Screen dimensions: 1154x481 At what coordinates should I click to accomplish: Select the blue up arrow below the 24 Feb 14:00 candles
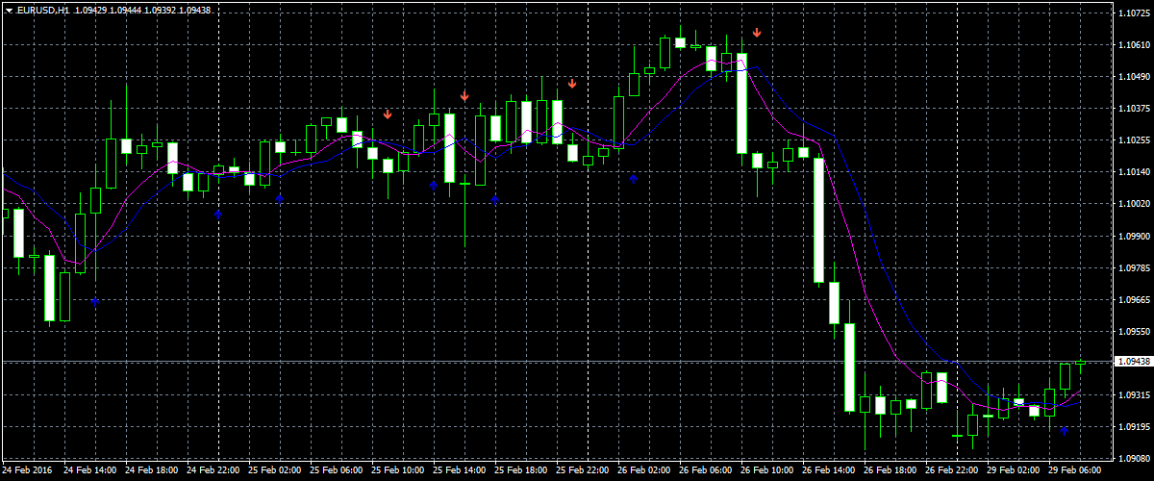[x=95, y=301]
